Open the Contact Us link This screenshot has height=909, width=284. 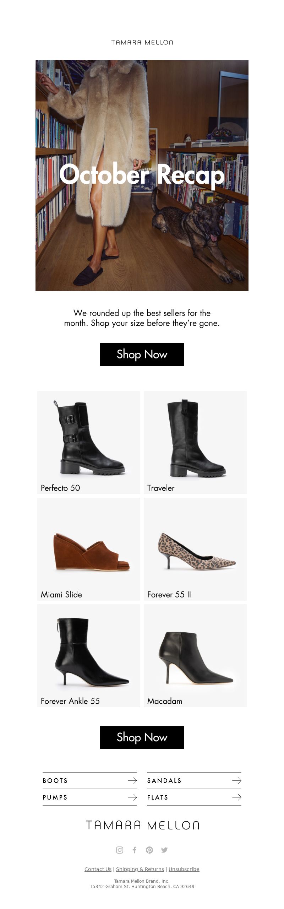click(98, 869)
